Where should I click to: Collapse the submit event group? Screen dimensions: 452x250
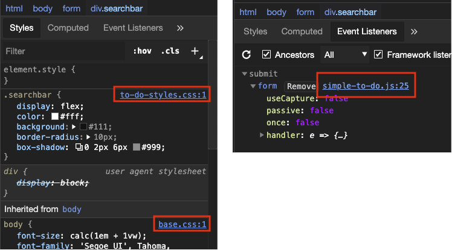245,74
